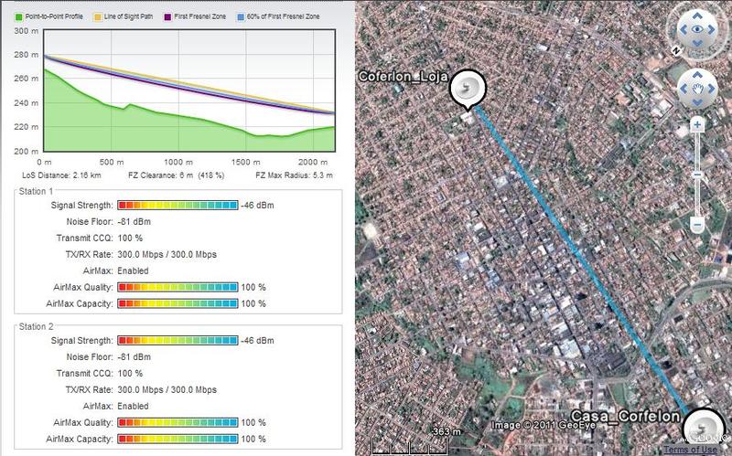Click the 1000 m distance axis label
Screen dimensions: 732x456
tap(178, 162)
